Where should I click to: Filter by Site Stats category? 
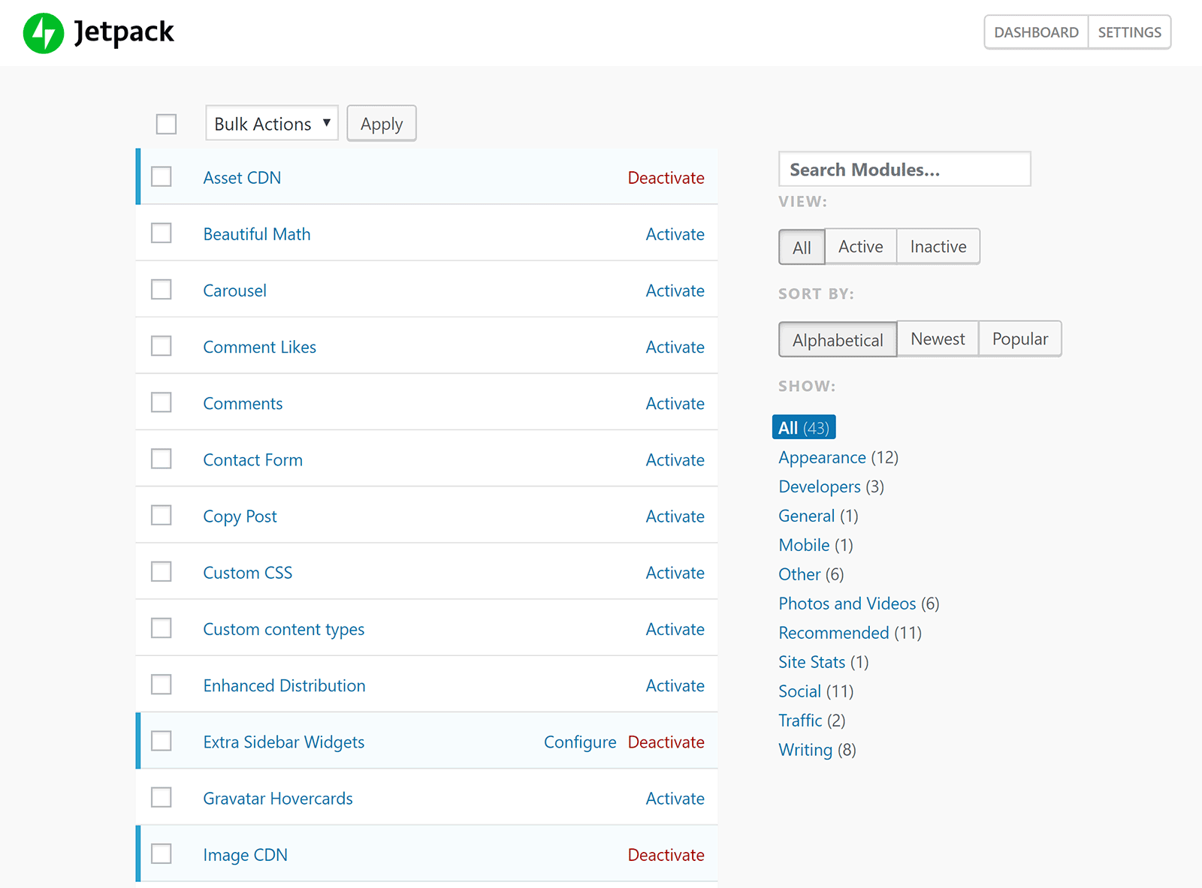click(823, 662)
